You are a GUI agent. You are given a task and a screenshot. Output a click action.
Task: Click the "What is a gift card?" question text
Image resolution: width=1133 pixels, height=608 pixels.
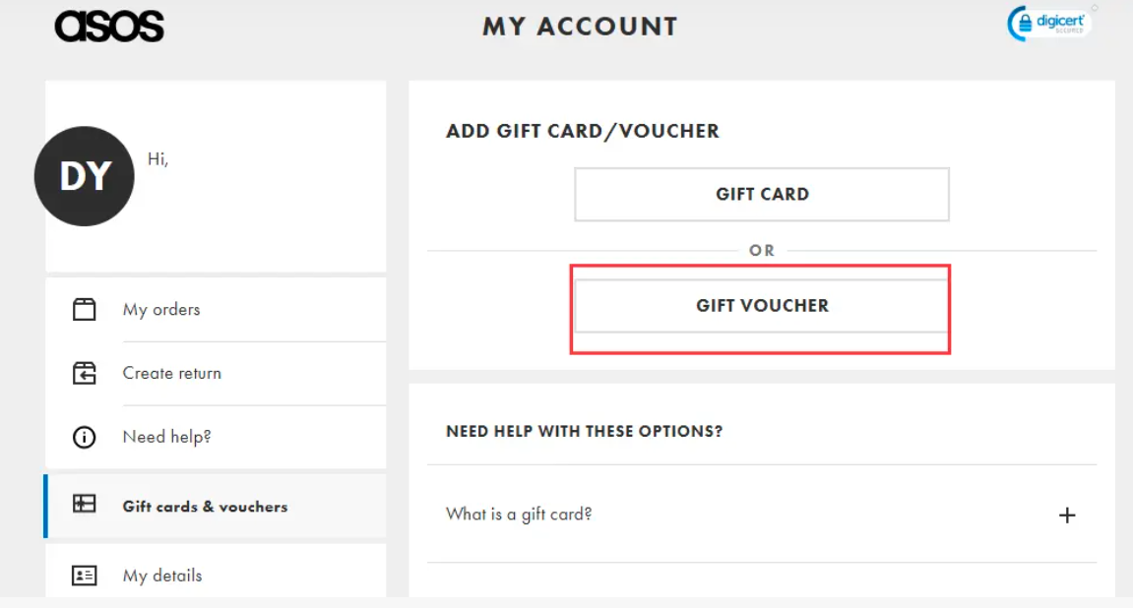[519, 514]
